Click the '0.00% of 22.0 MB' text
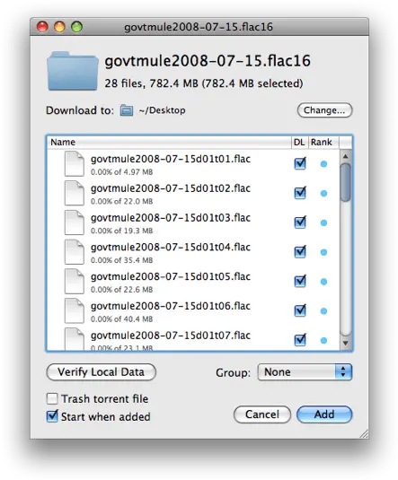 [121, 202]
